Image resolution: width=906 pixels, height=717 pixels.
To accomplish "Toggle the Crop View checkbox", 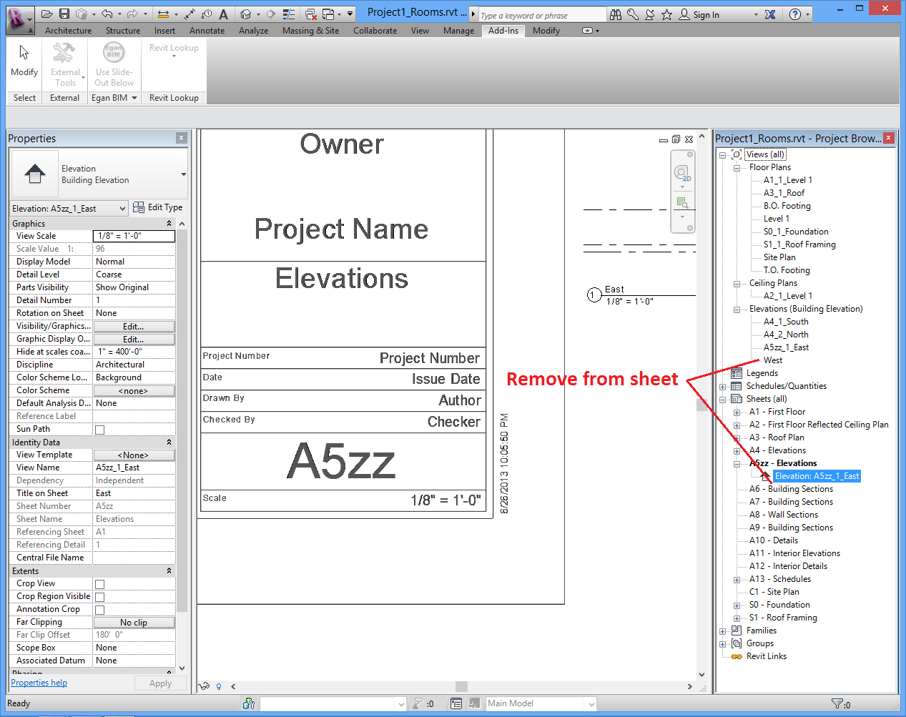I will pyautogui.click(x=100, y=584).
